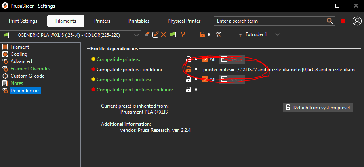Open the Printers tab

point(102,21)
